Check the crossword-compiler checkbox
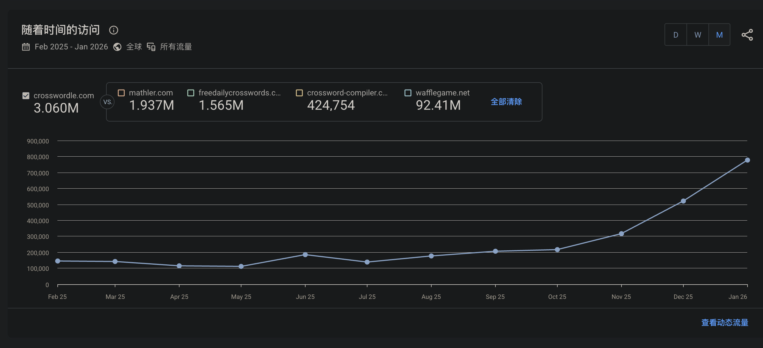Image resolution: width=763 pixels, height=348 pixels. [x=299, y=93]
